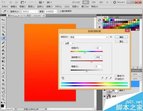Select the Gradient tool

click(x=3, y=61)
